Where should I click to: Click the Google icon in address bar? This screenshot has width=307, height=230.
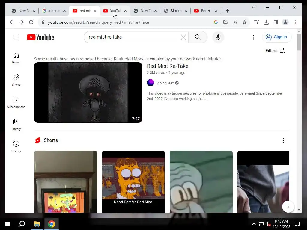[x=216, y=22]
